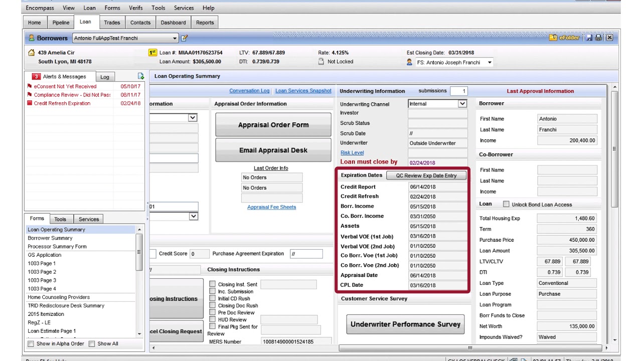Click the rate lock padlock icon
The width and height of the screenshot is (642, 361).
(321, 61)
